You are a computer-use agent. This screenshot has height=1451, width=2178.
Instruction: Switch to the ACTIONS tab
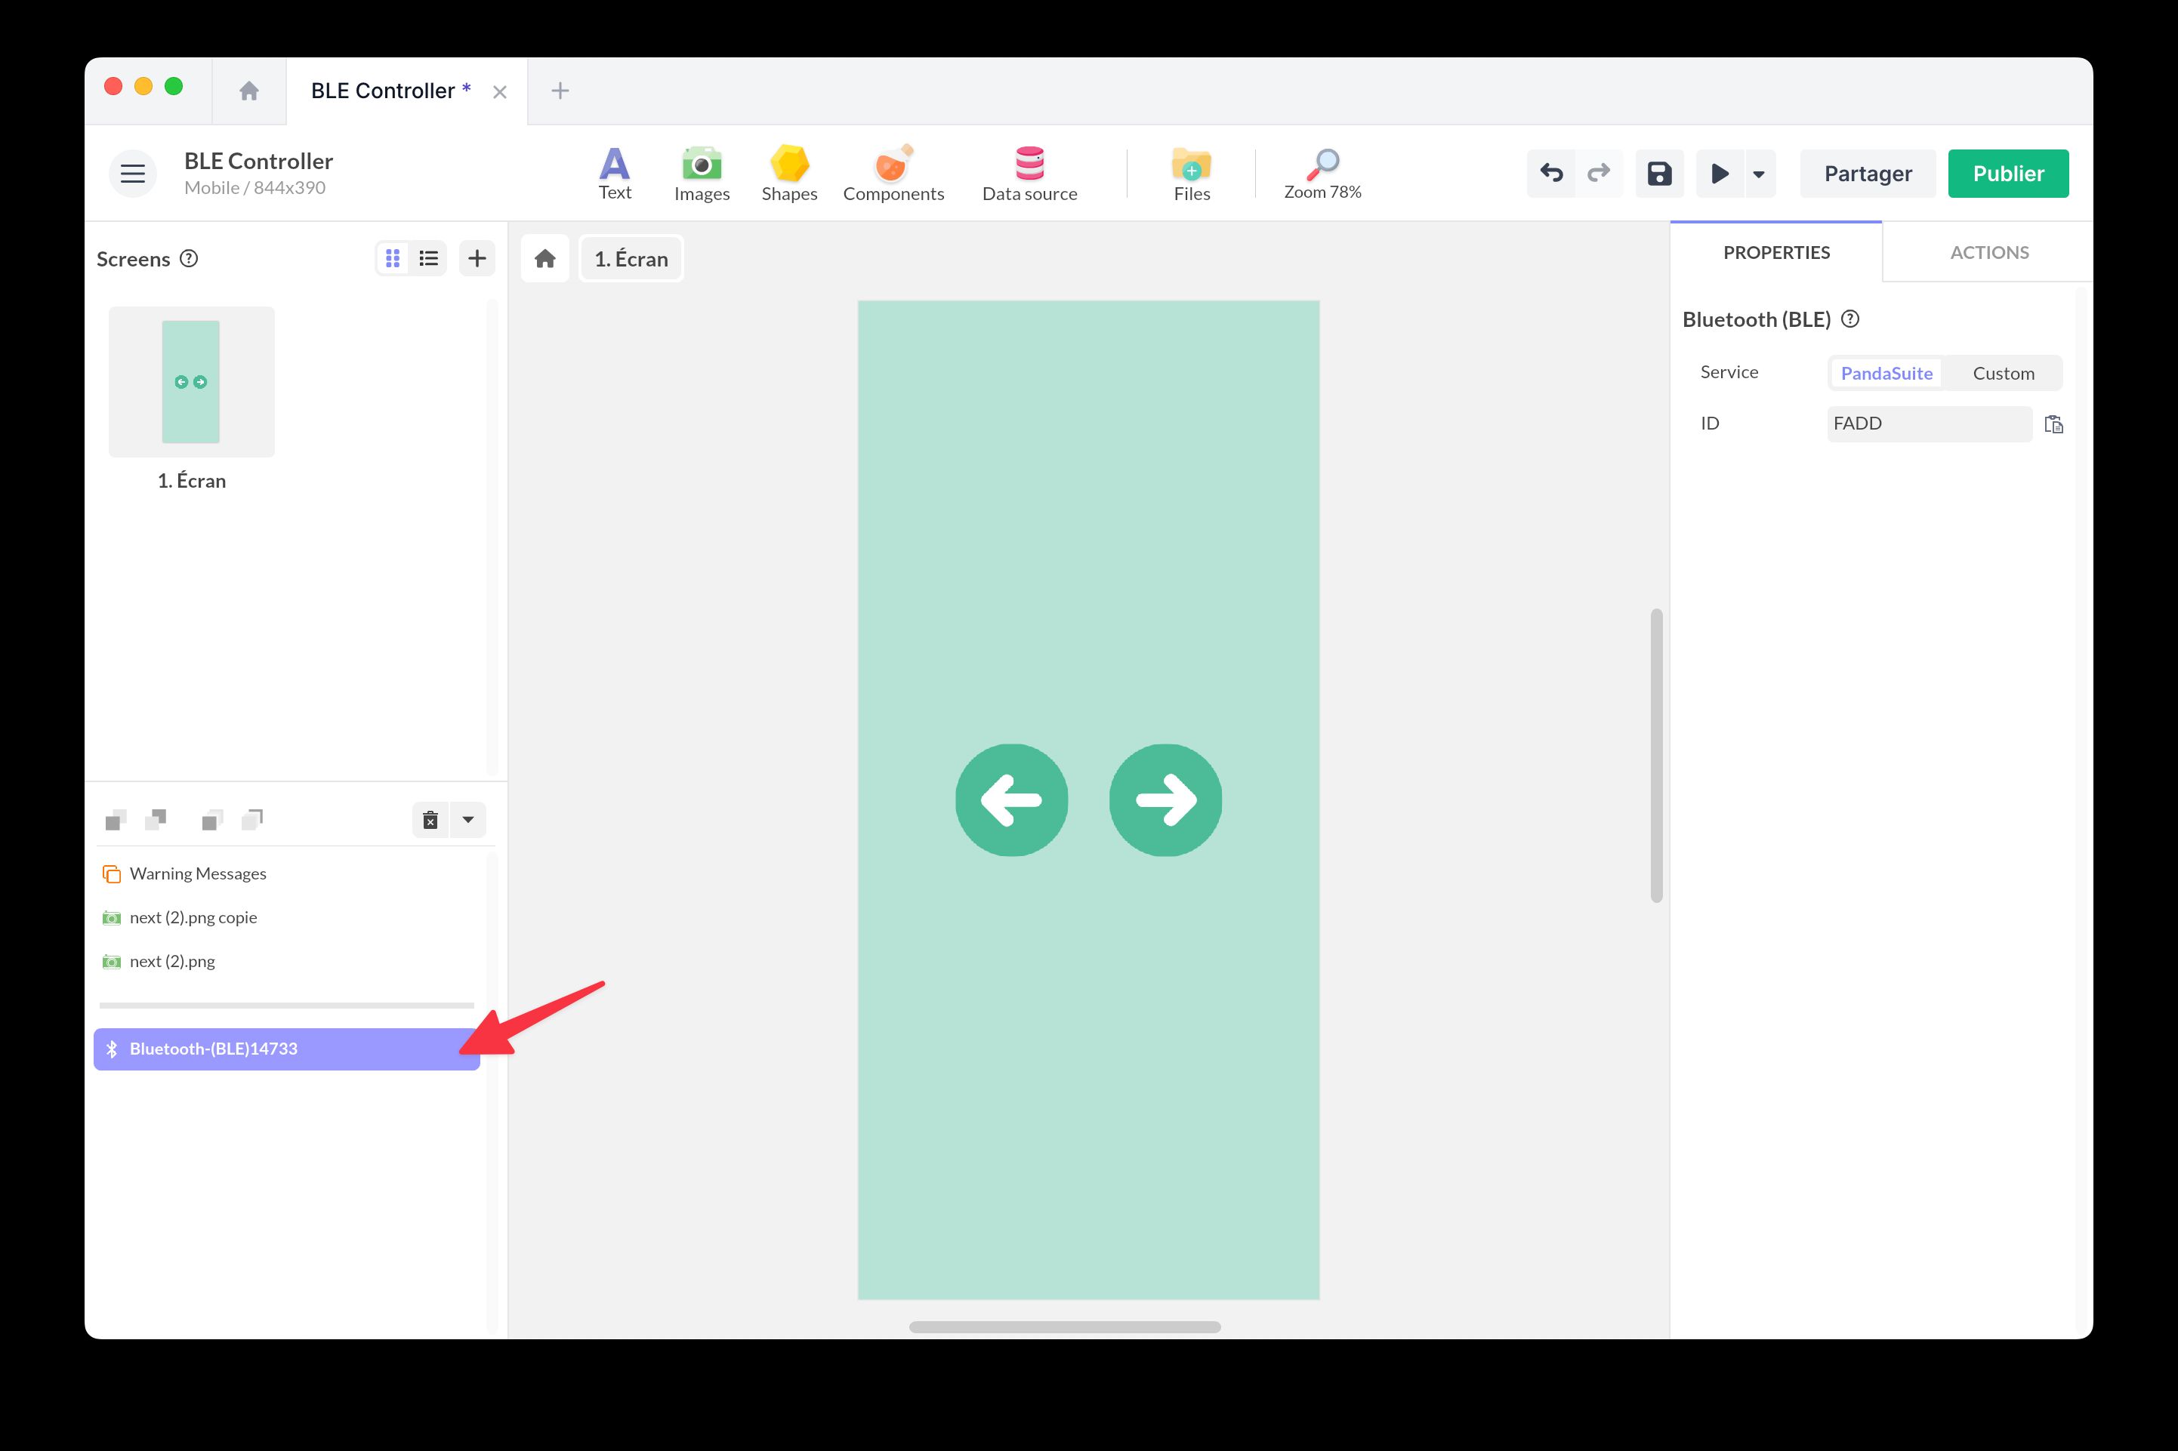pyautogui.click(x=1988, y=251)
